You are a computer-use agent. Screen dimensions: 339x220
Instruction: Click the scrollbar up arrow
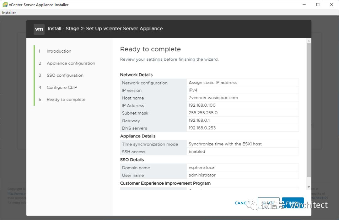pyautogui.click(x=309, y=41)
